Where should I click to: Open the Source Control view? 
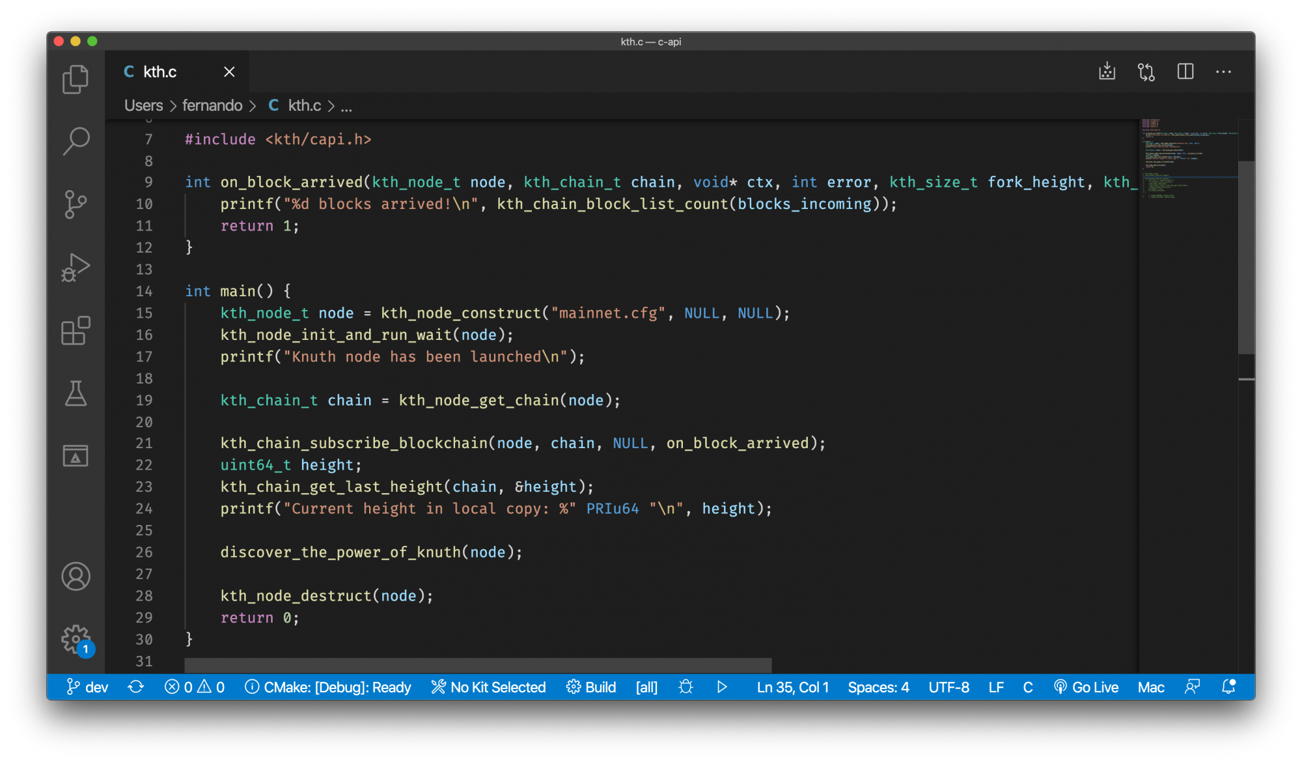pyautogui.click(x=76, y=204)
